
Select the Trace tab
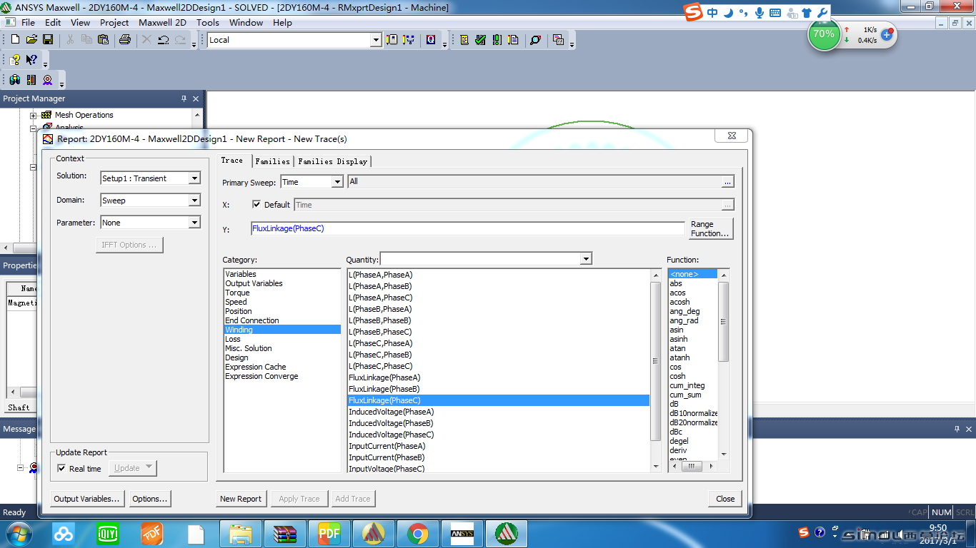(x=232, y=161)
